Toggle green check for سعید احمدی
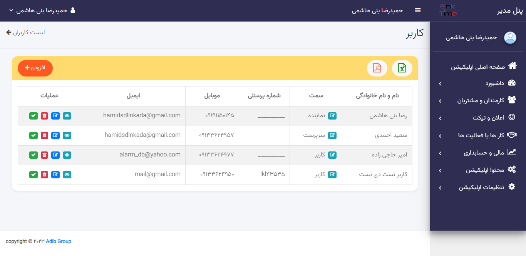 click(34, 135)
